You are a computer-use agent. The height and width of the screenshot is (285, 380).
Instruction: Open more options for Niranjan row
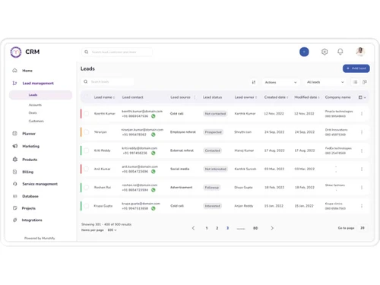tap(362, 132)
